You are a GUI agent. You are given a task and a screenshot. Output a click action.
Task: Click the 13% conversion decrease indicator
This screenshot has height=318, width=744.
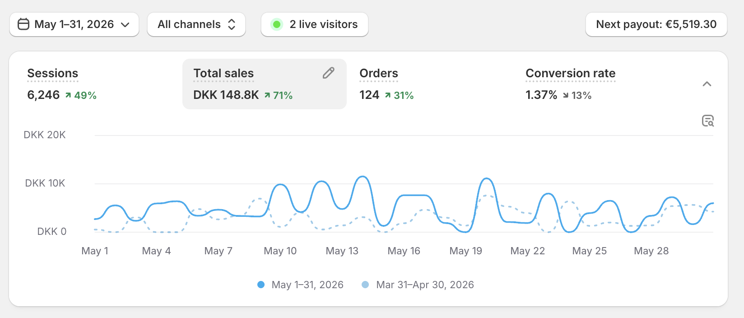pos(577,95)
